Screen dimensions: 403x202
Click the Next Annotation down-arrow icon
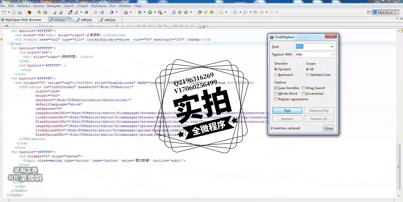click(x=235, y=12)
